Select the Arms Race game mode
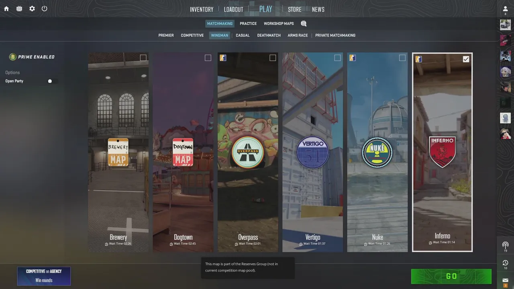 tap(298, 35)
